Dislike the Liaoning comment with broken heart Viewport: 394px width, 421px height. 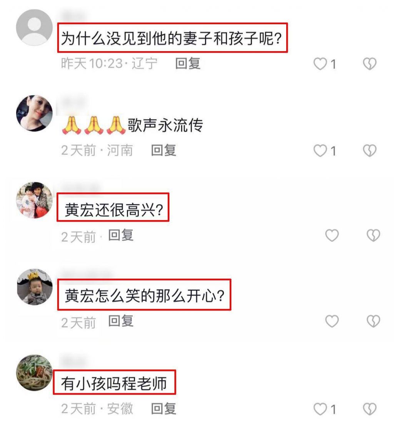tap(370, 64)
